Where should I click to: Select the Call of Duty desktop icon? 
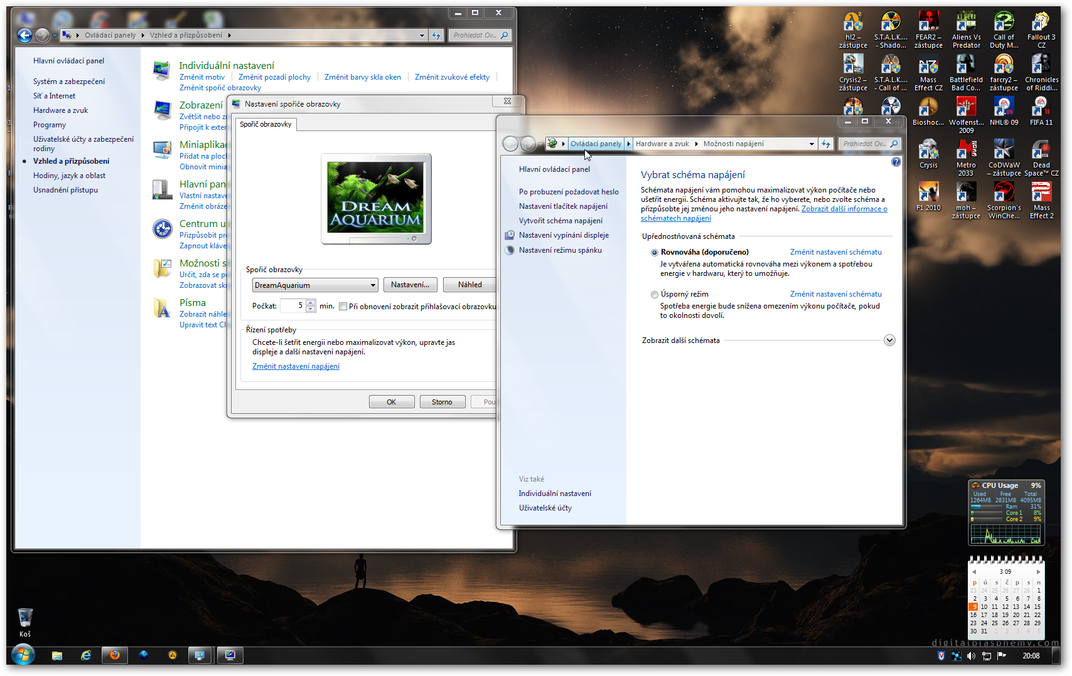pos(1004,29)
